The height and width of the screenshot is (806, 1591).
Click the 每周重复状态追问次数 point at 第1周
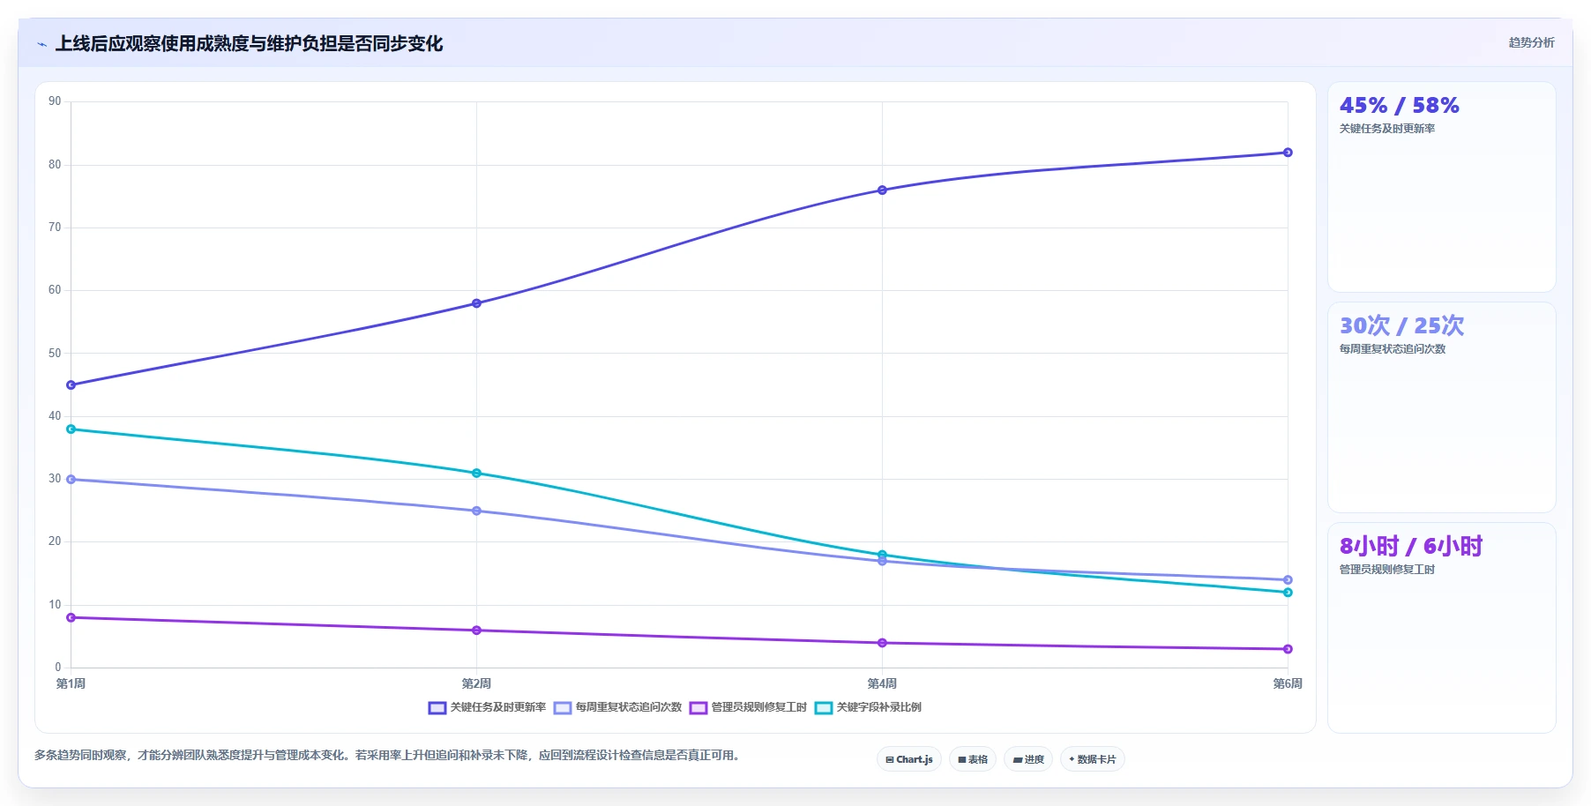71,480
